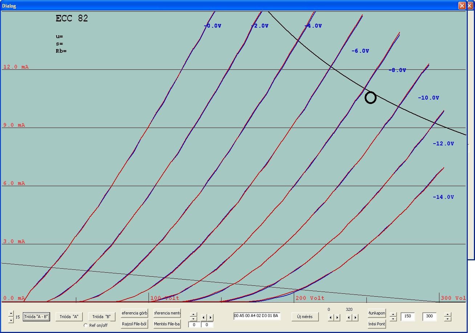475x333 pixels.
Task: Click the -10.0V curve label
Action: pyautogui.click(x=429, y=98)
